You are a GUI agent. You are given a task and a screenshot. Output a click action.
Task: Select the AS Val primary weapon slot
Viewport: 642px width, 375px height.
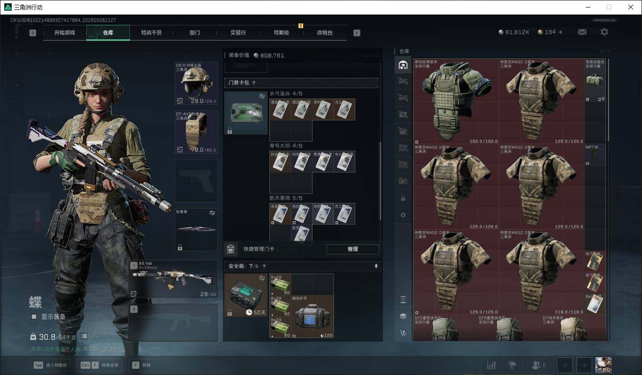pyautogui.click(x=173, y=279)
